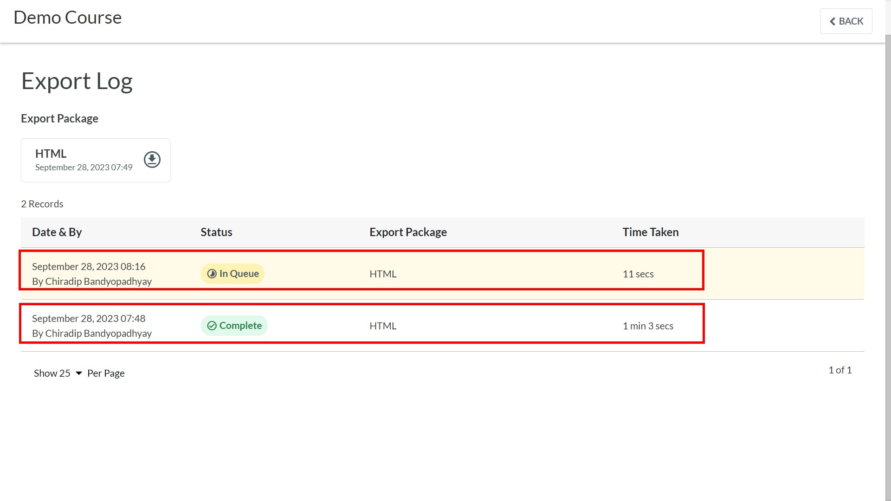Screen dimensions: 891x501
Task: Click the Export Package column header
Action: pos(408,232)
